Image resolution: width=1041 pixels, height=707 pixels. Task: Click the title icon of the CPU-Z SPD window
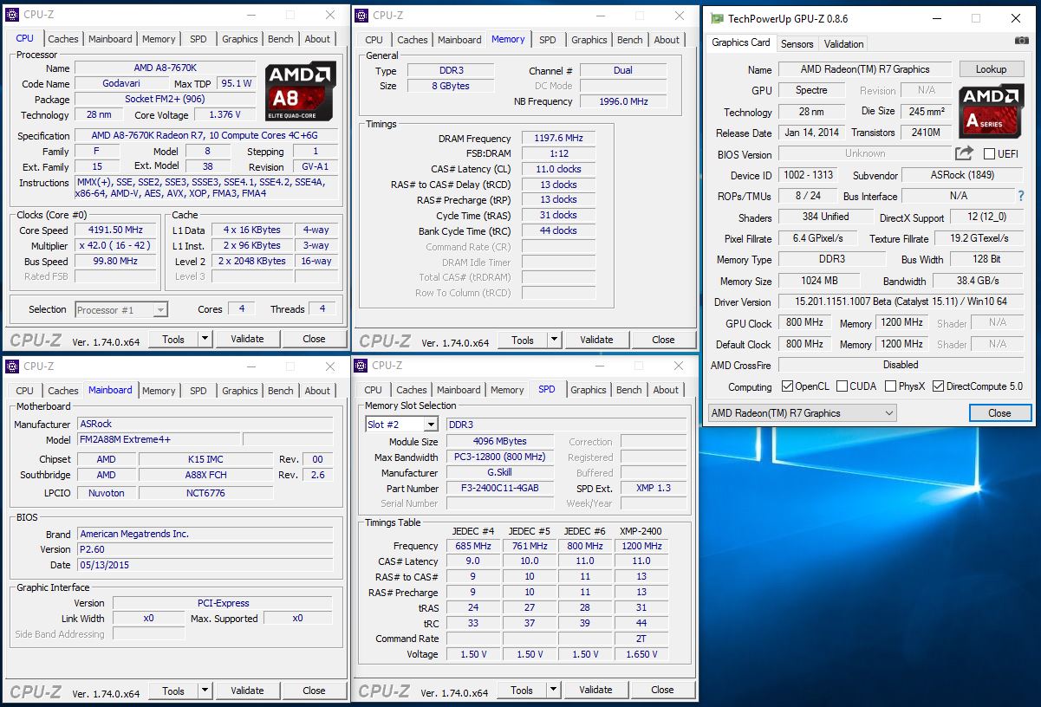361,366
